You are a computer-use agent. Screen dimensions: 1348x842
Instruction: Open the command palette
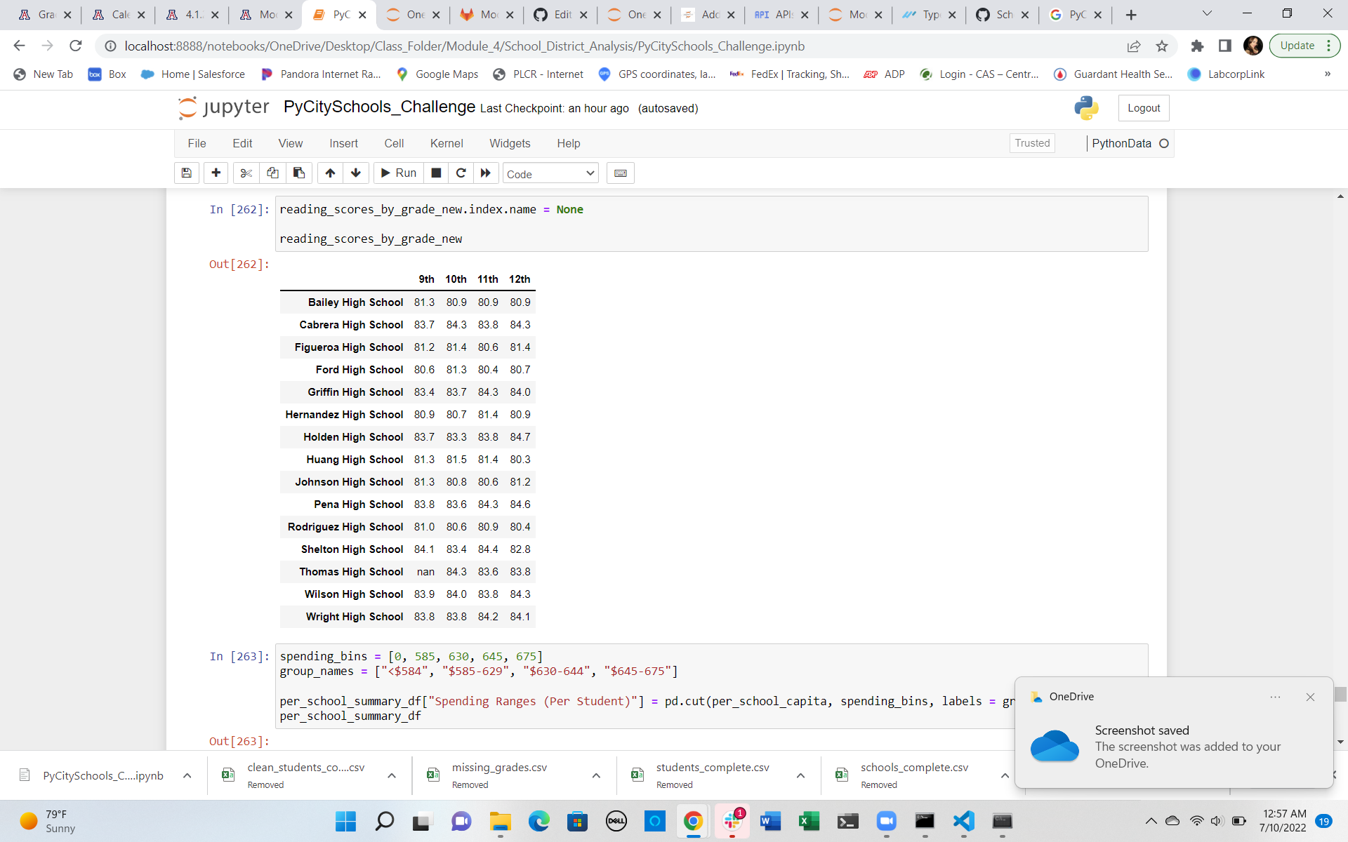click(x=621, y=173)
